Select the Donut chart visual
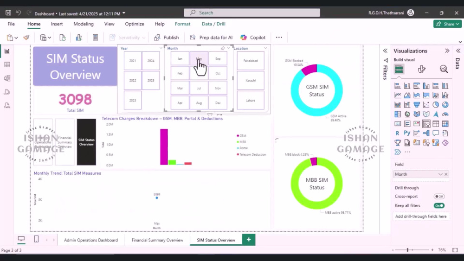The width and height of the screenshot is (464, 261). tap(445, 105)
